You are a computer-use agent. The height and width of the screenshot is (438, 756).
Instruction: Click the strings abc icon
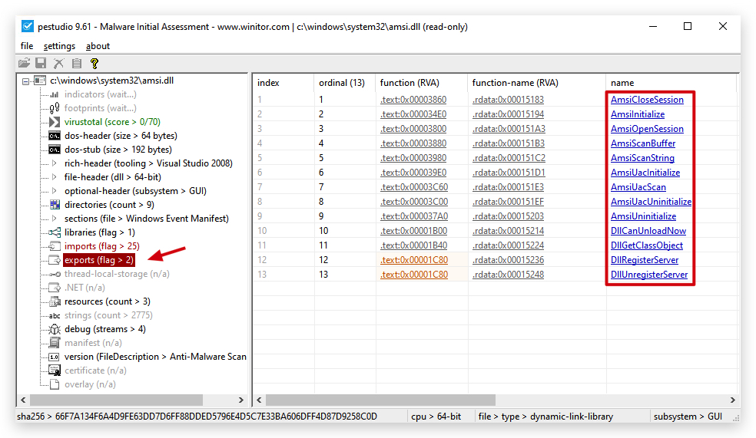click(55, 316)
